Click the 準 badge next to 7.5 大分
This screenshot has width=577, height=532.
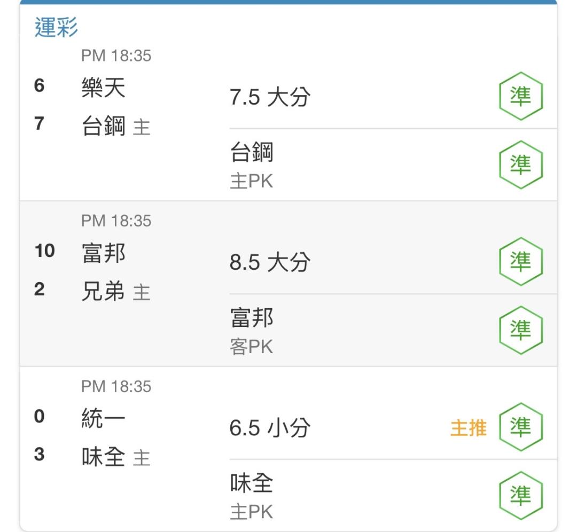[x=521, y=96]
